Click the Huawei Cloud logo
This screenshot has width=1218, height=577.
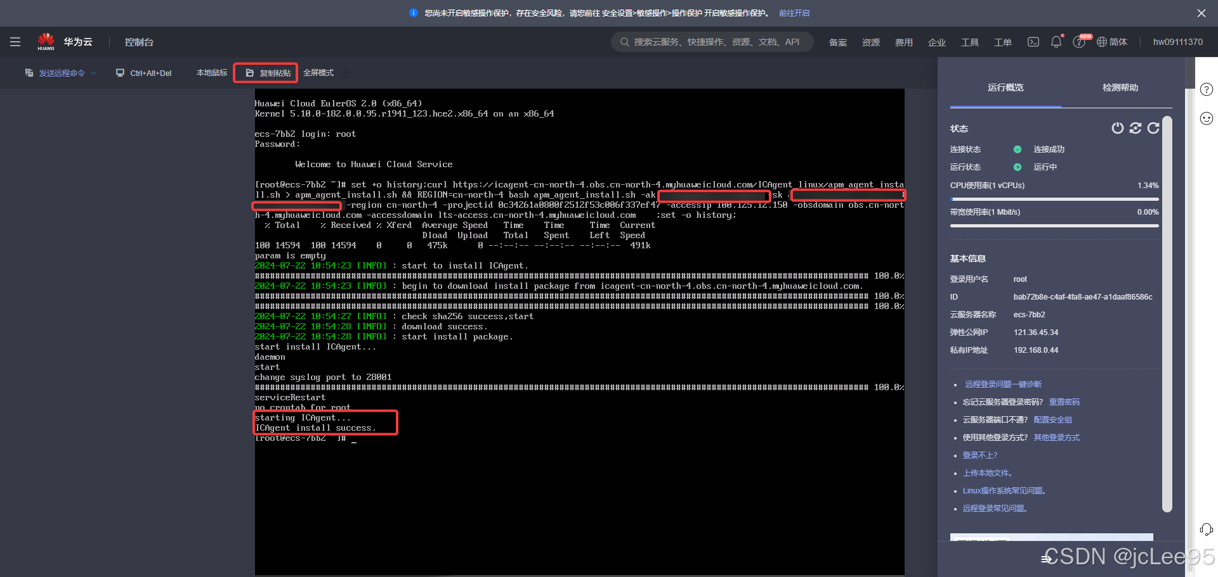coord(46,42)
